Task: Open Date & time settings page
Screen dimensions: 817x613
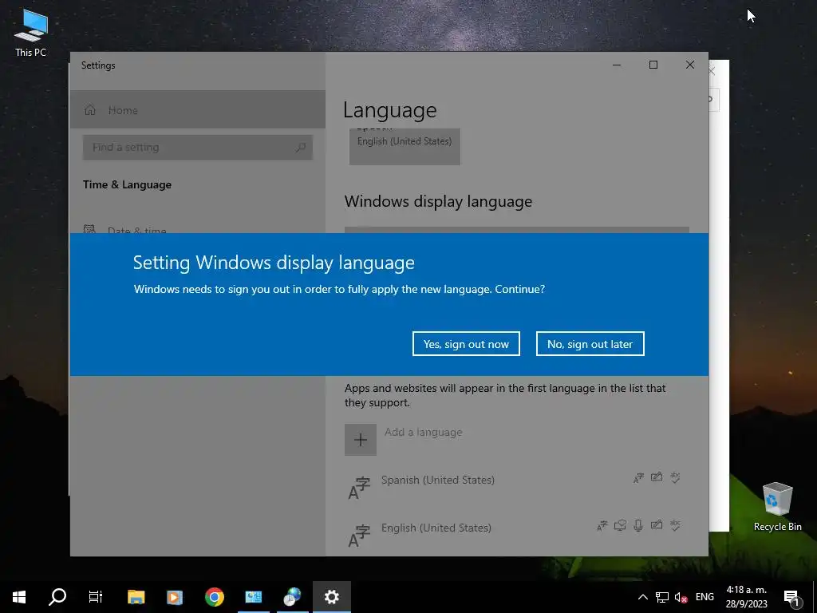Action: tap(136, 230)
